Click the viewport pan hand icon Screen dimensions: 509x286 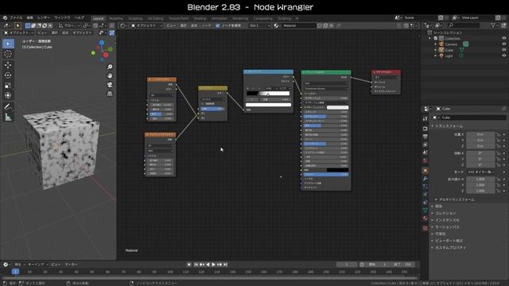click(110, 75)
